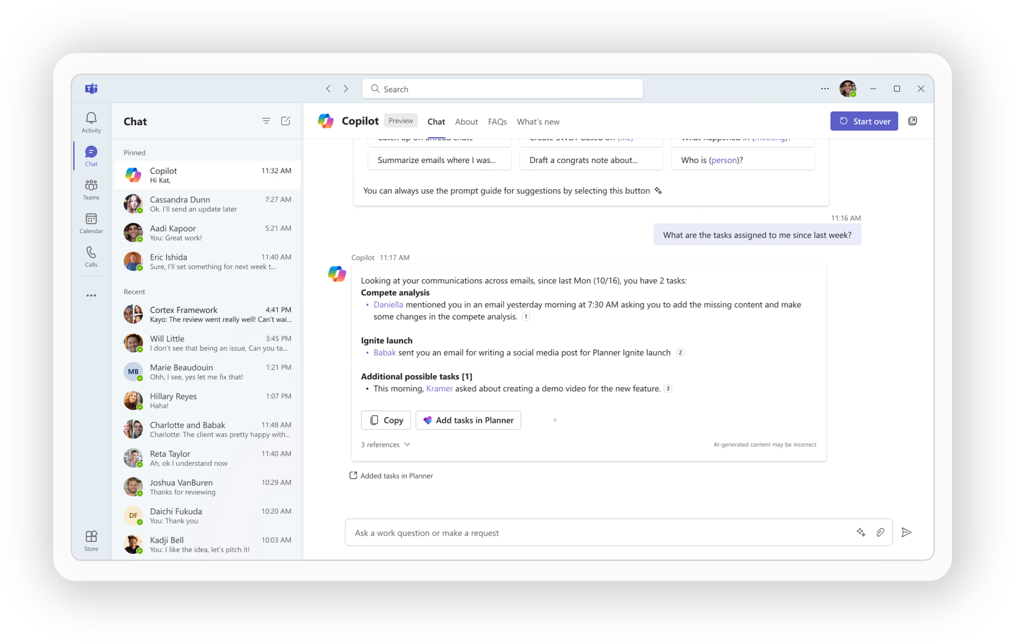
Task: Open the Daniella name link
Action: [388, 305]
